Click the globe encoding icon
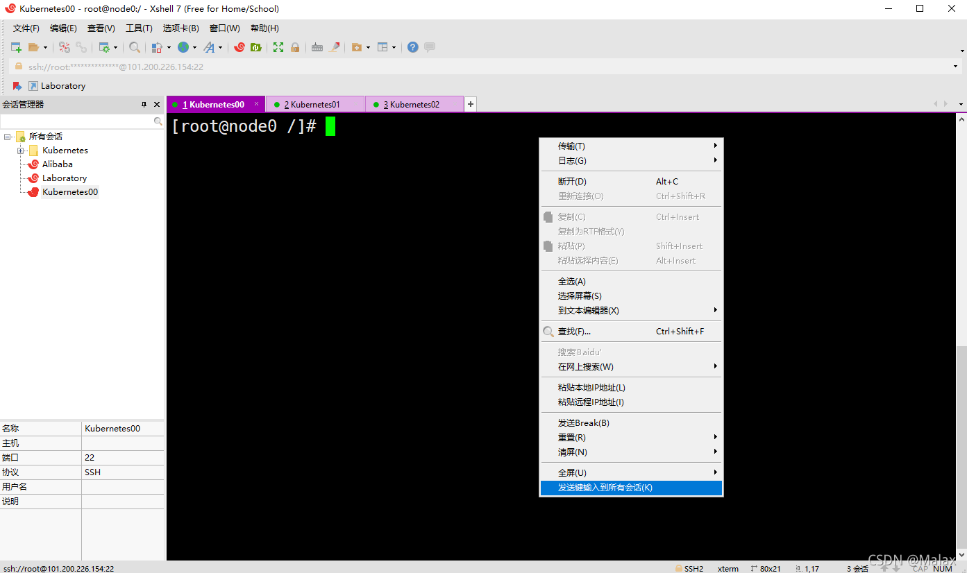967x573 pixels. (183, 47)
